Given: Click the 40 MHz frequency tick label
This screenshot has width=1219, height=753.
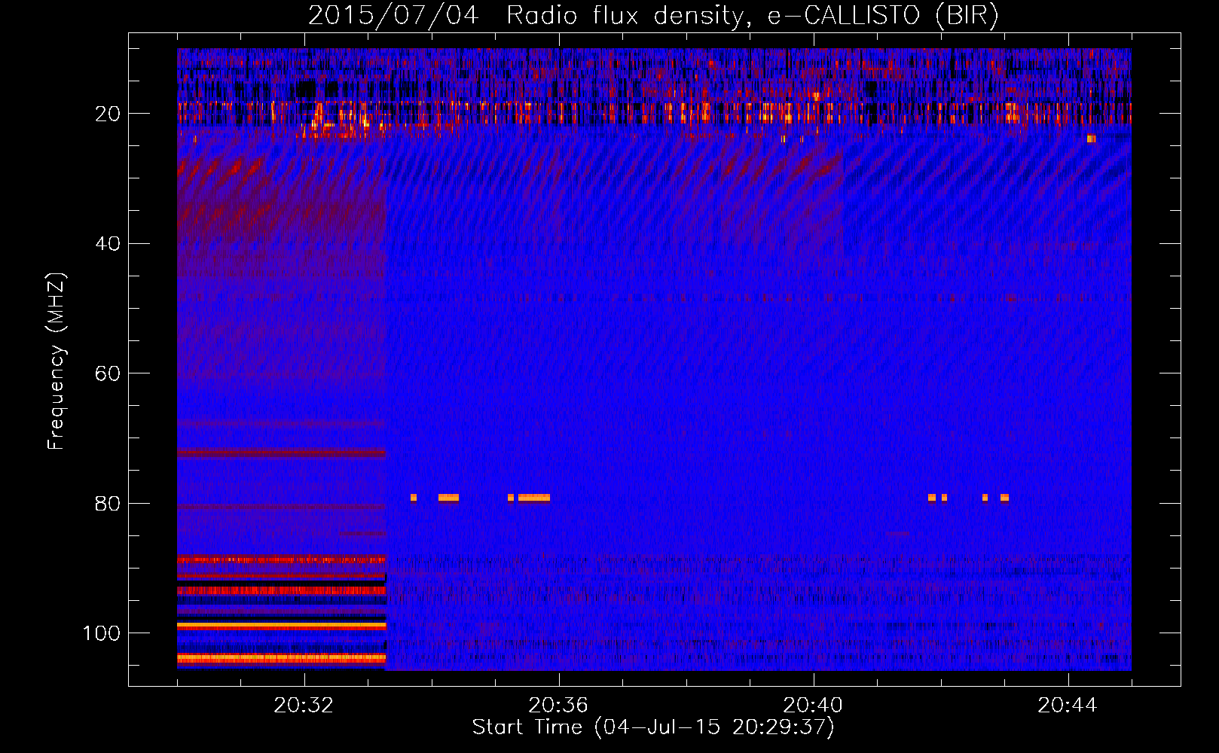Looking at the screenshot, I should [108, 244].
